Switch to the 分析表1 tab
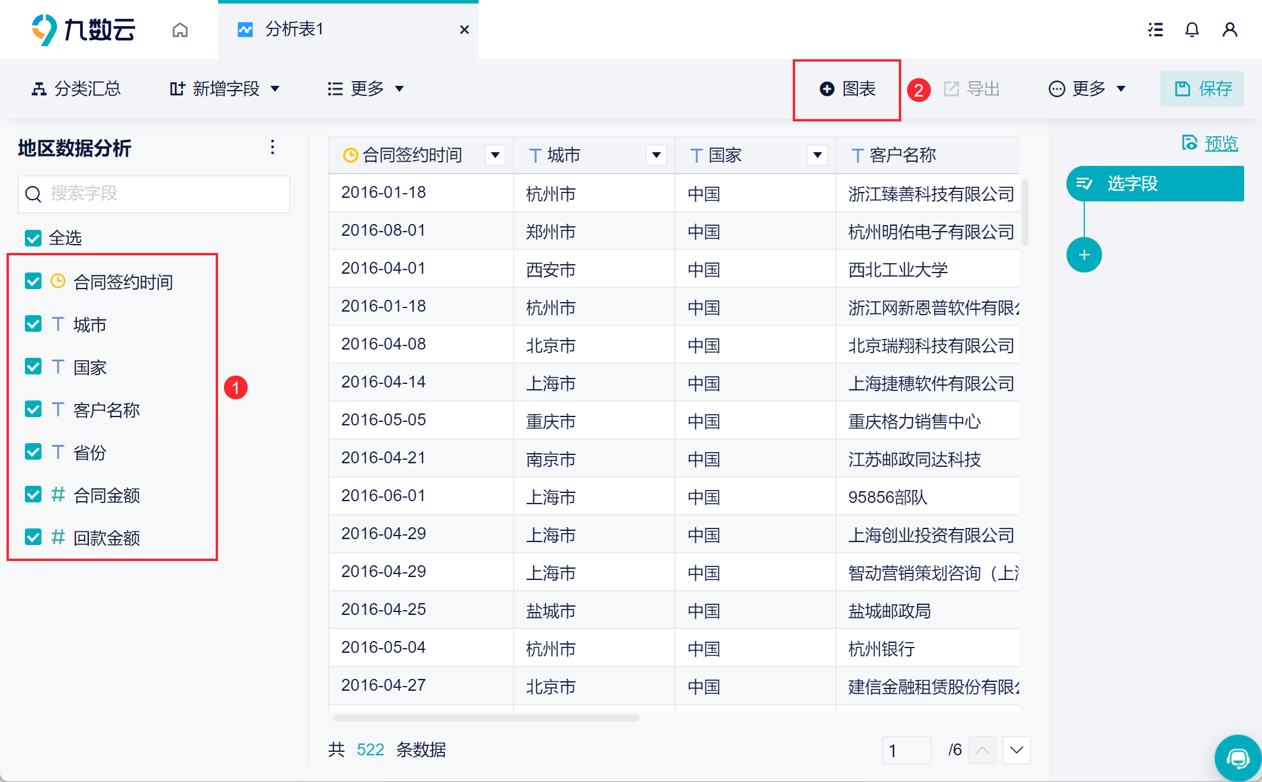Screen dimensions: 1262x782 pos(294,30)
